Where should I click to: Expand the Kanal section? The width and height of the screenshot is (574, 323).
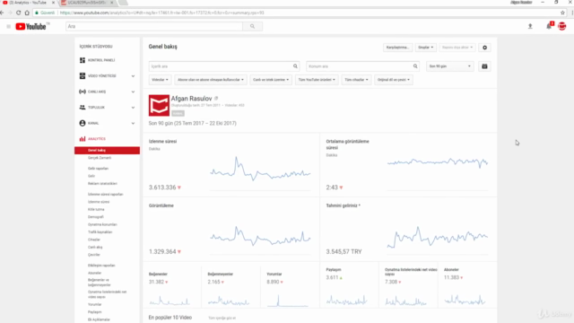pos(133,124)
